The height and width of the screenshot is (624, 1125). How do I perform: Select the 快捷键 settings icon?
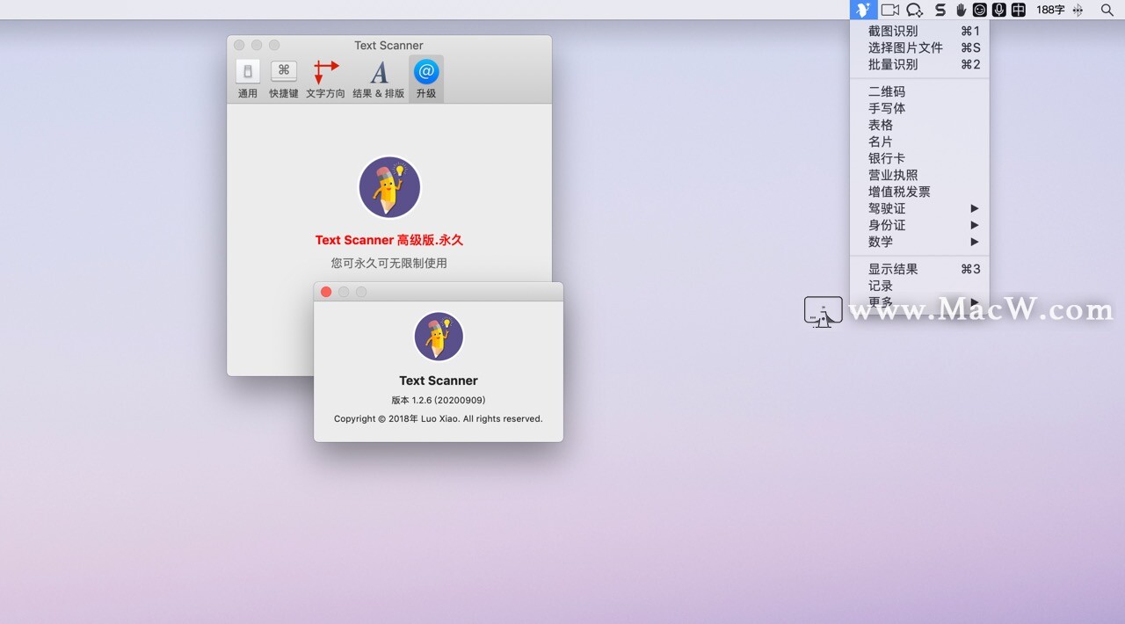coord(283,77)
